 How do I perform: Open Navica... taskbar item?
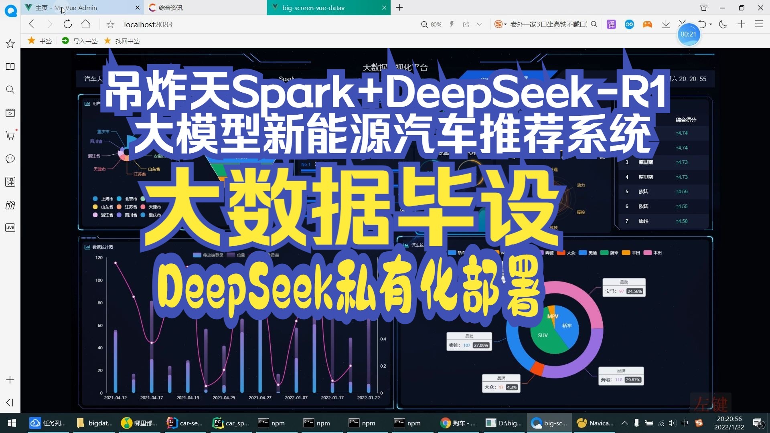tap(595, 423)
